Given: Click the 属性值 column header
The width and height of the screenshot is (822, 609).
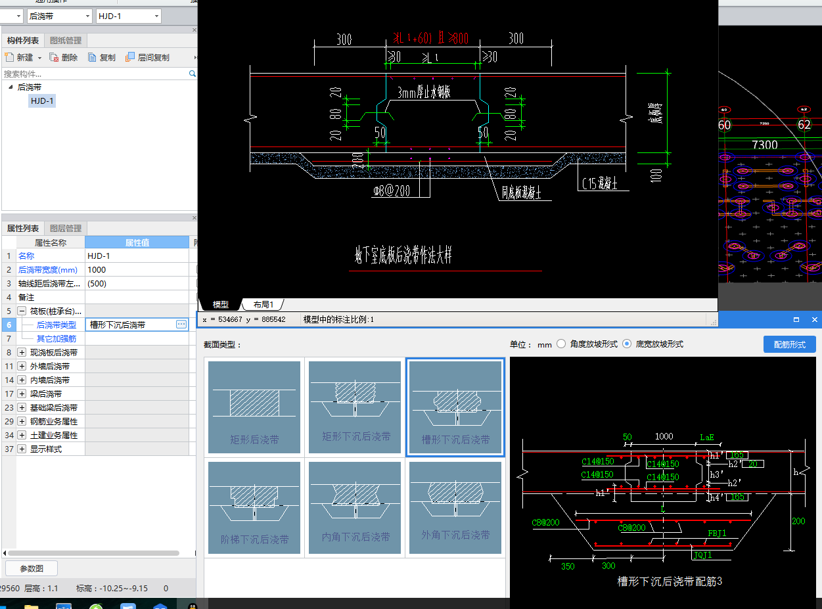Looking at the screenshot, I should [x=137, y=242].
